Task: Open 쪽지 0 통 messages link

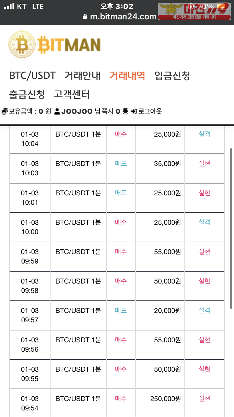Action: click(115, 111)
